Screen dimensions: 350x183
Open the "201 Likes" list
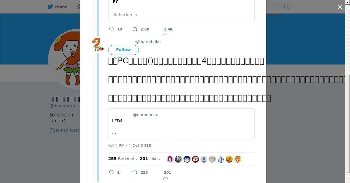tap(150, 159)
